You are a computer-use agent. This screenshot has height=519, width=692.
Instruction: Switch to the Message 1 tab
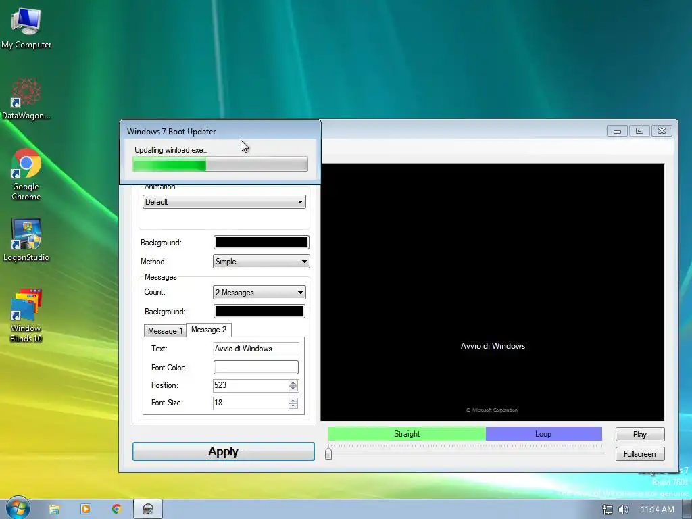click(165, 331)
